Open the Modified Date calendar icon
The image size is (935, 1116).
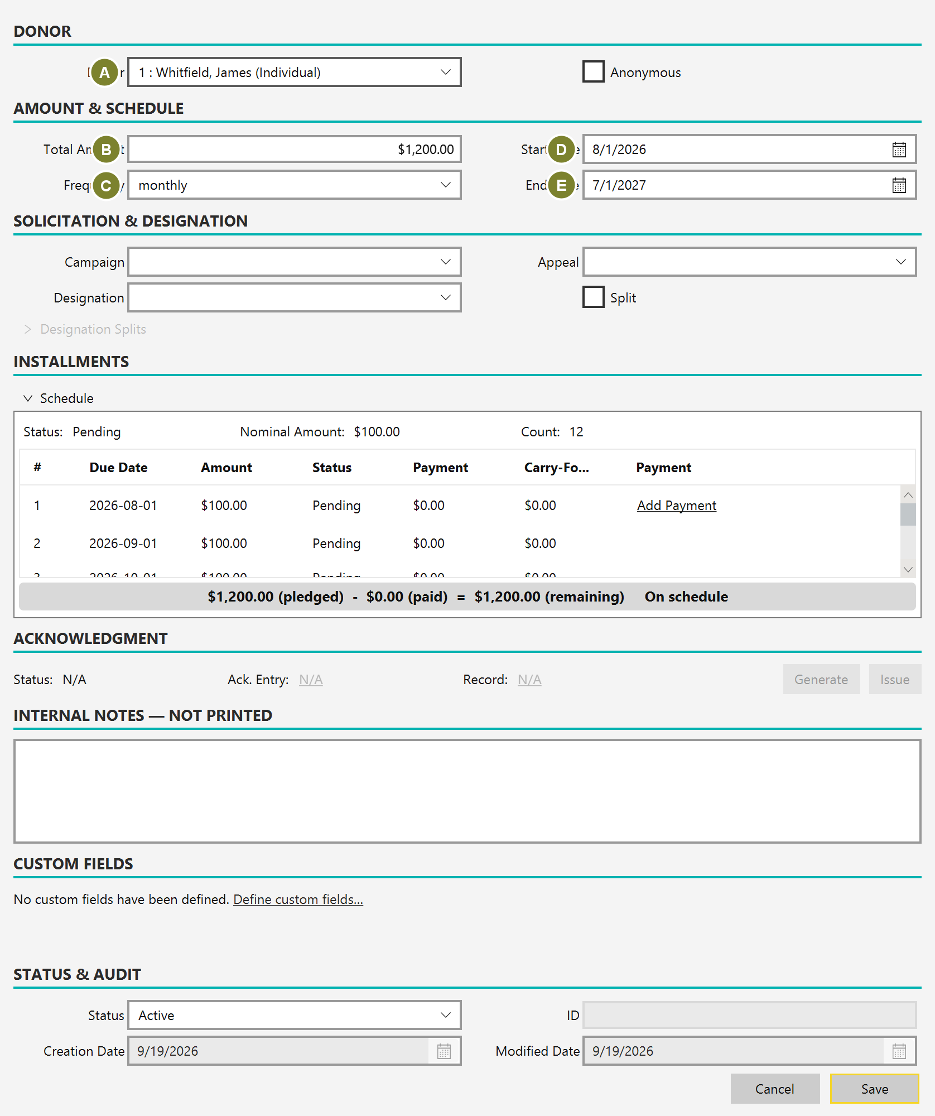coord(899,1051)
